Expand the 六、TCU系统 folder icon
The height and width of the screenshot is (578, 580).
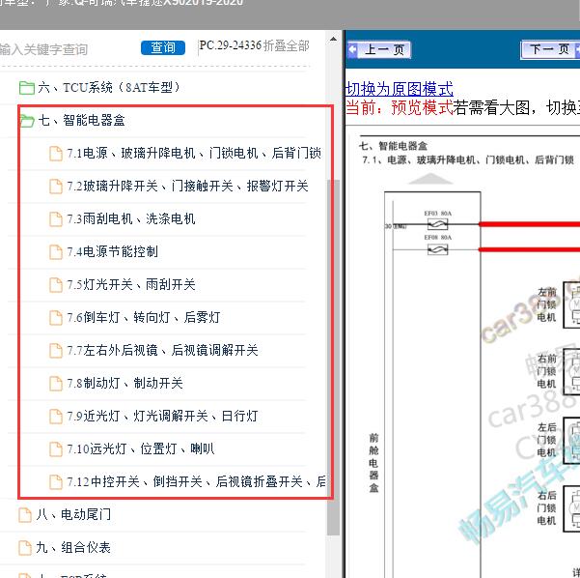click(27, 88)
